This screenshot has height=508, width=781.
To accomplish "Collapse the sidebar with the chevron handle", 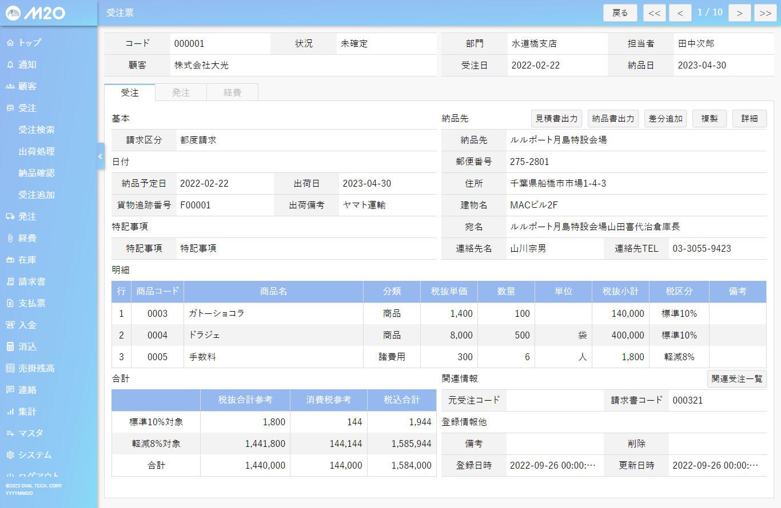I will coord(101,156).
